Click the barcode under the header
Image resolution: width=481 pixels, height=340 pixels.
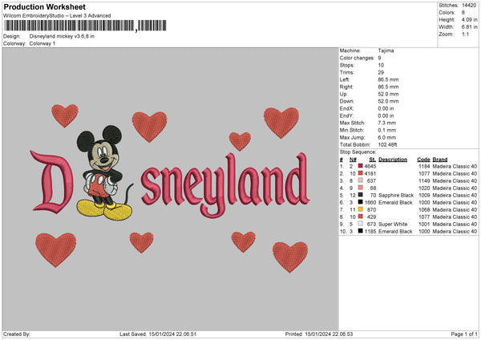tap(85, 26)
